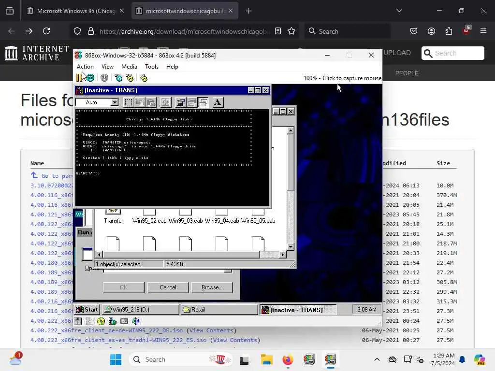Open Firefox from Windows taskbar

pyautogui.click(x=288, y=359)
